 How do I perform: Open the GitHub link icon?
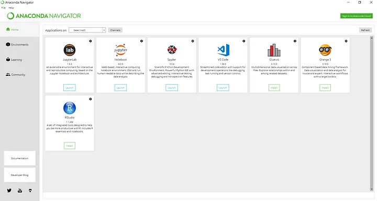pyautogui.click(x=30, y=191)
